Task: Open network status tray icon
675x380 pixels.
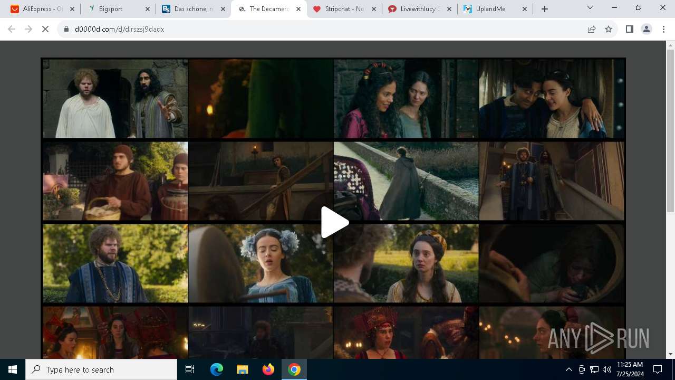Action: click(x=594, y=369)
